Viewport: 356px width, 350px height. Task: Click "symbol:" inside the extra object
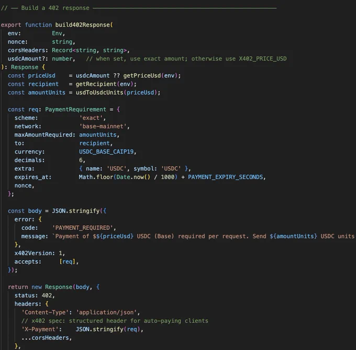click(146, 169)
